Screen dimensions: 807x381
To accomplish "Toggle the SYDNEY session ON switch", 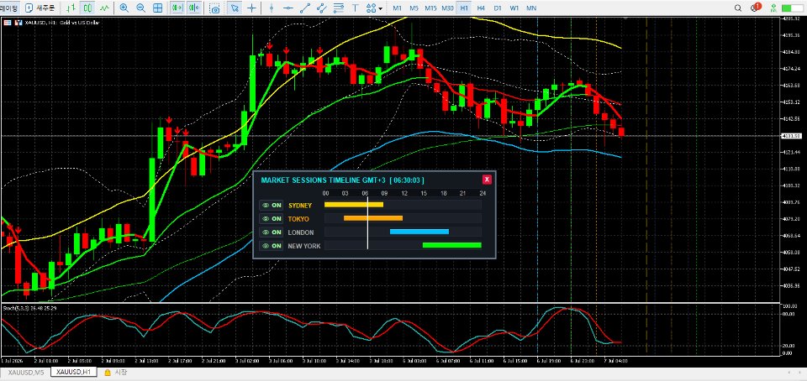I will click(272, 206).
